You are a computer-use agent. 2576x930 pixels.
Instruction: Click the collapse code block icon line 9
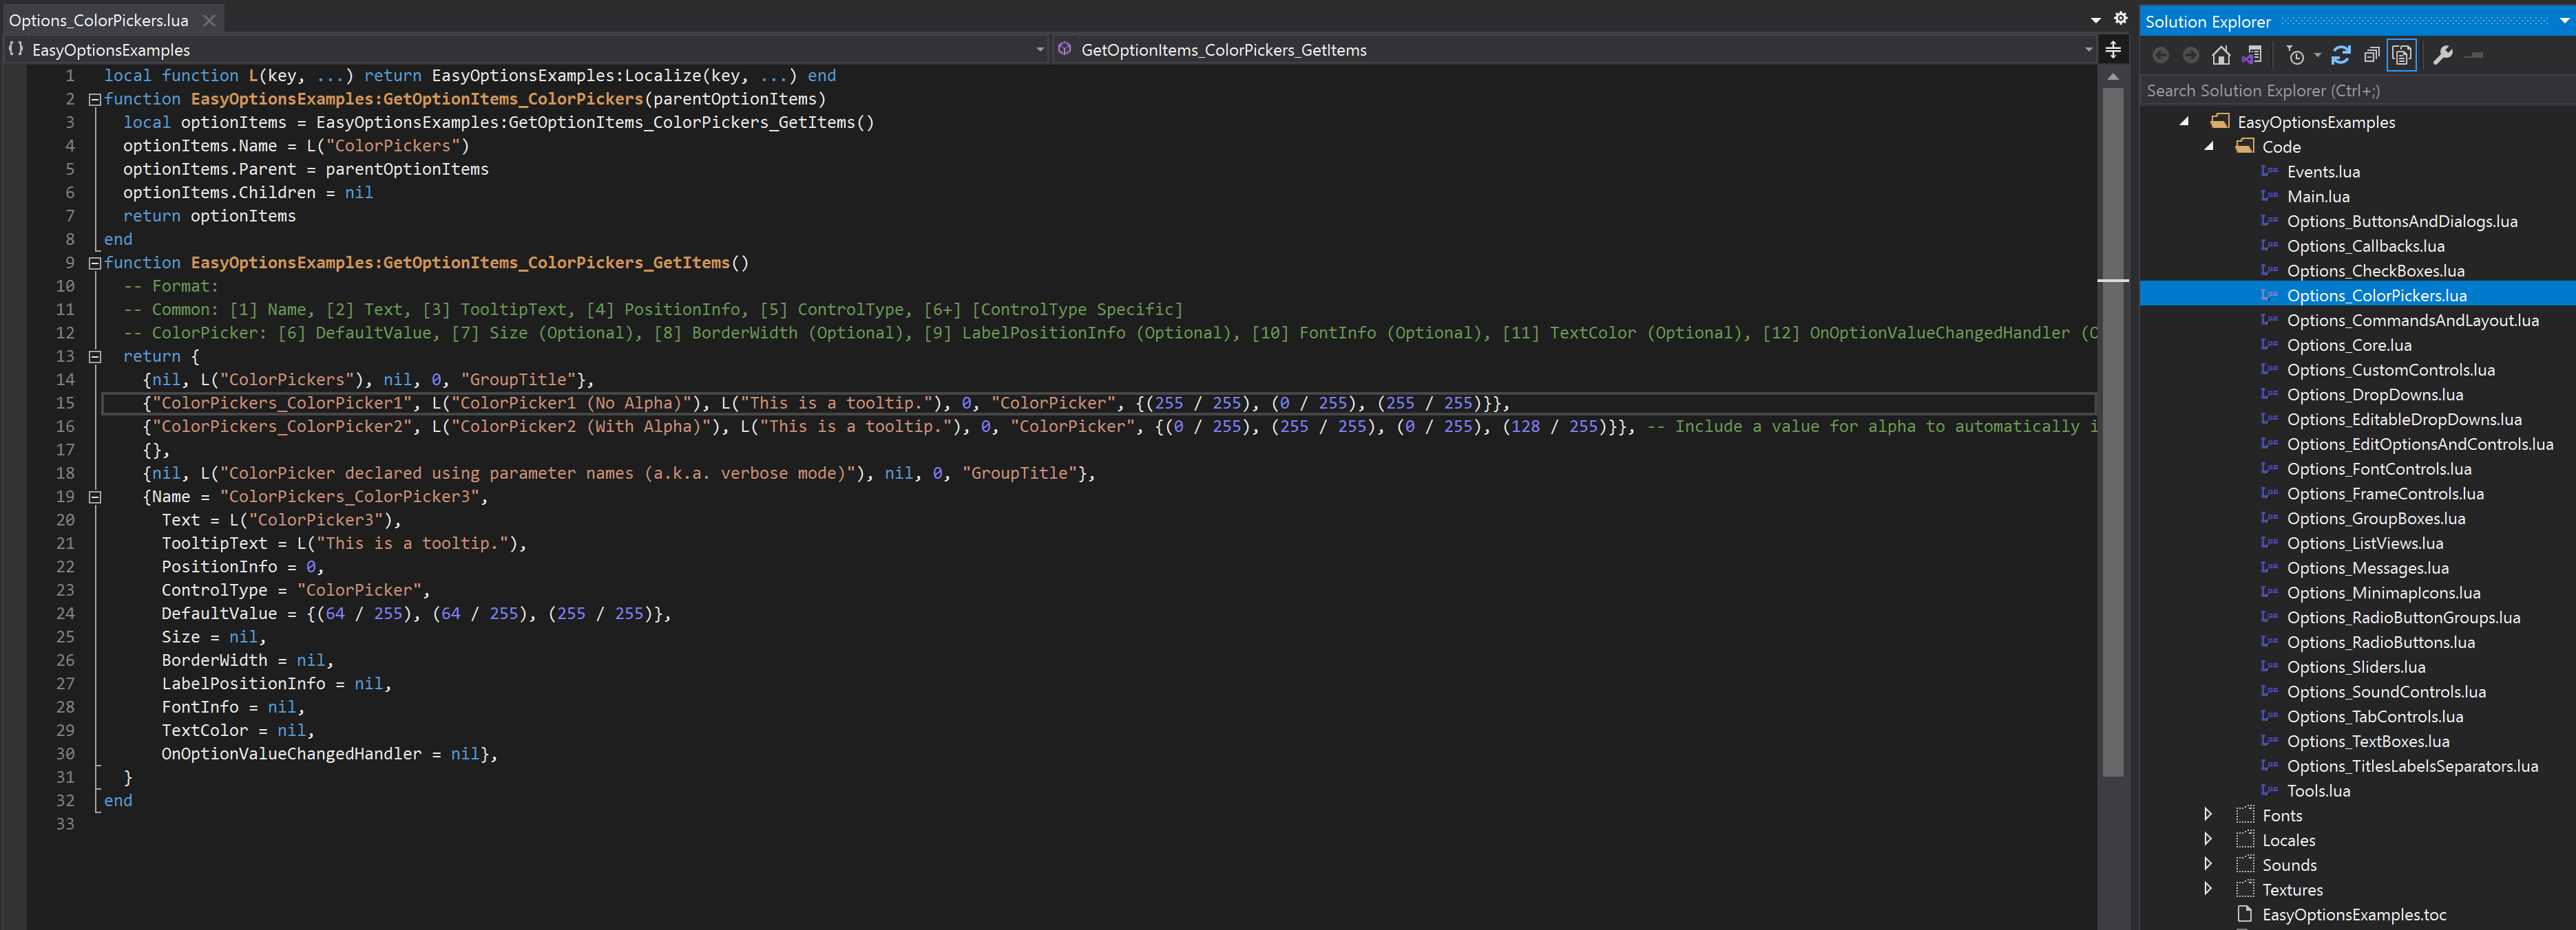click(x=94, y=263)
